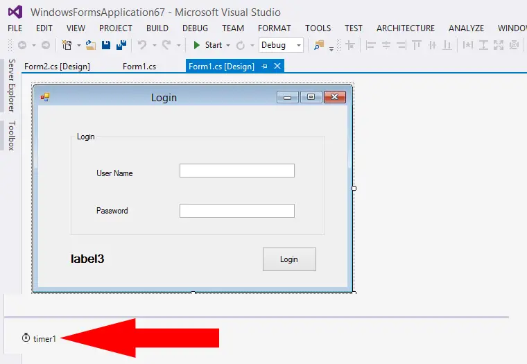Select the label3 control
Screen dimensions: 527x364
[87, 259]
